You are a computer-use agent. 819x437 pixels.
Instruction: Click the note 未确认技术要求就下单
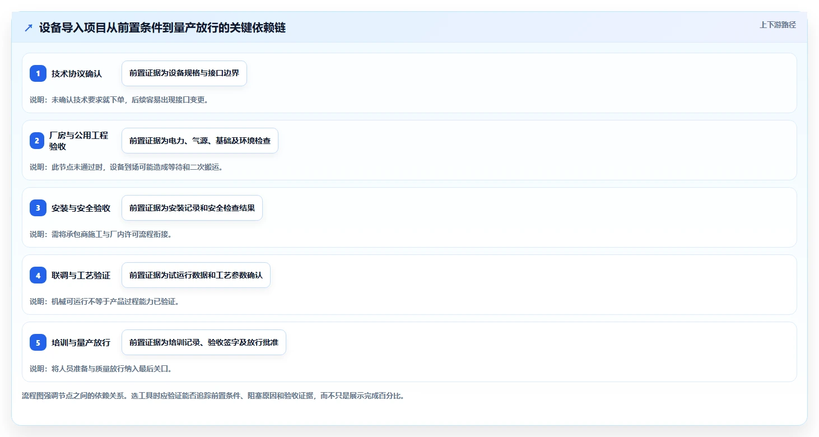(x=119, y=100)
